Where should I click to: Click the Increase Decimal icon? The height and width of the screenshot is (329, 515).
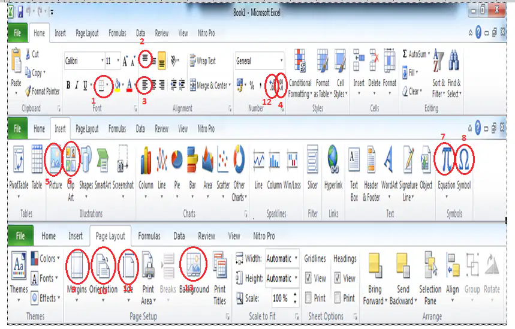pos(272,85)
